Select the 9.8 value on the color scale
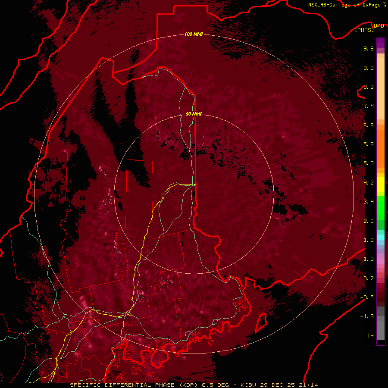The image size is (388, 388). 369,48
